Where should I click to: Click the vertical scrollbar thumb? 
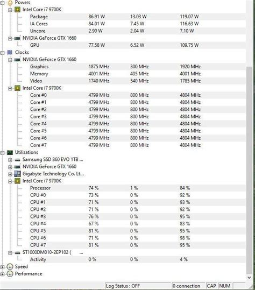249,170
